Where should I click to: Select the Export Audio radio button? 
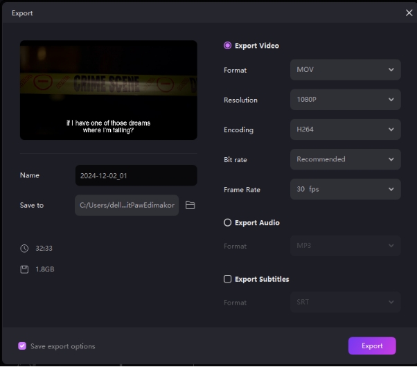227,222
